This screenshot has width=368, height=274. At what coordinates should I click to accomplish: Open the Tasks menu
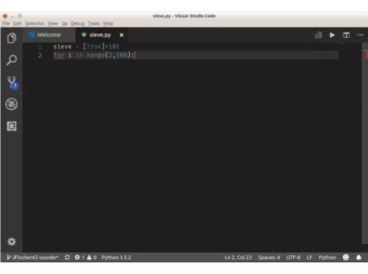(x=94, y=23)
